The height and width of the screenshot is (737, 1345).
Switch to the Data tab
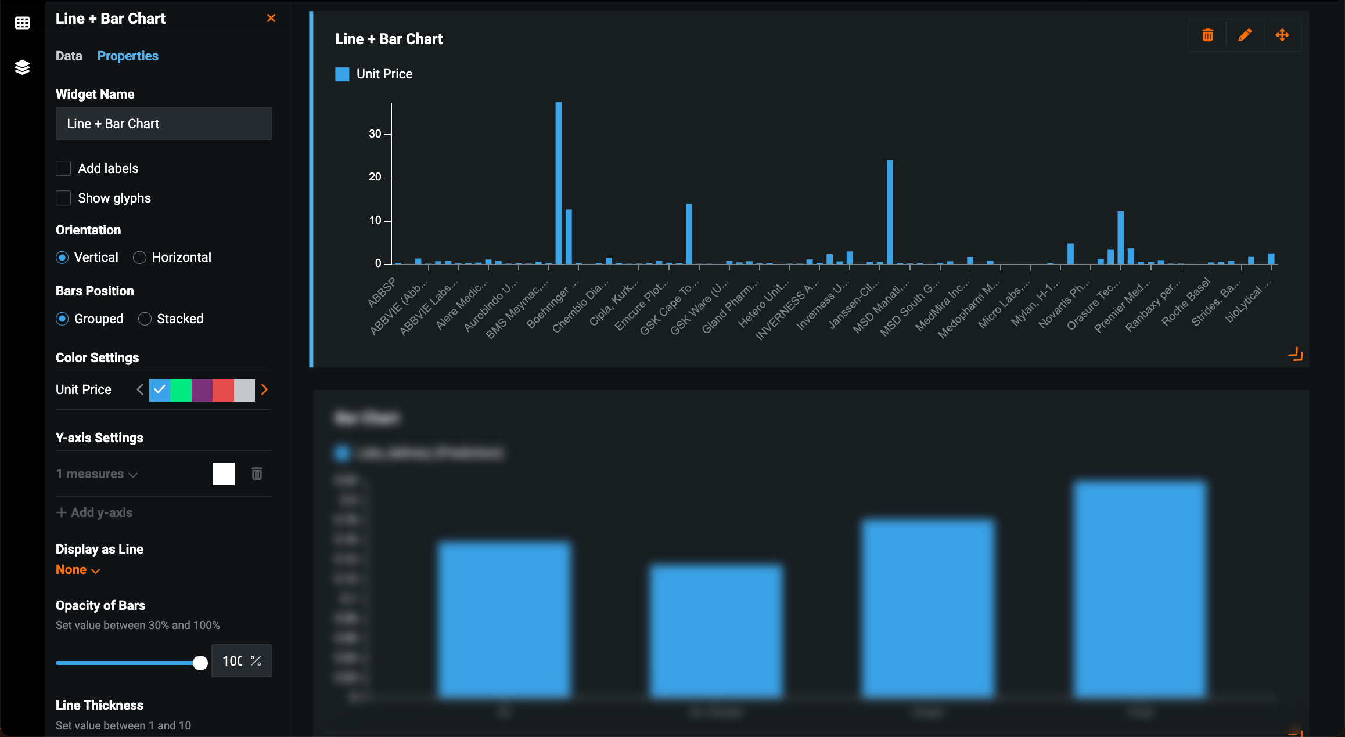click(69, 56)
